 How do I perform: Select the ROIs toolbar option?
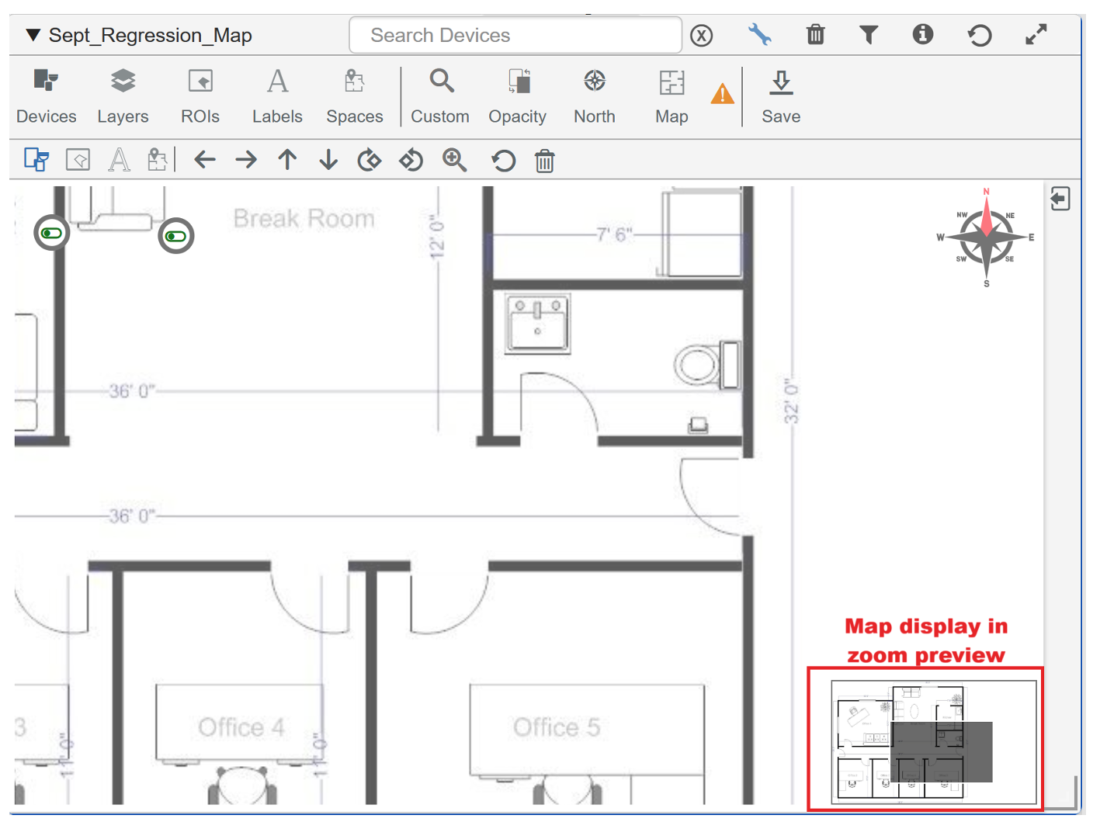[200, 96]
